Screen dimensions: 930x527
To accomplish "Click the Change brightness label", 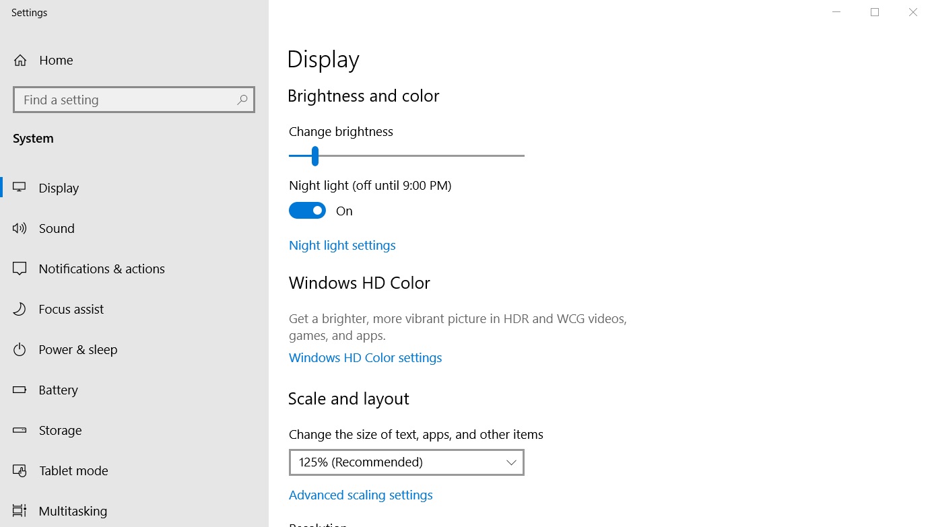I will coord(341,131).
